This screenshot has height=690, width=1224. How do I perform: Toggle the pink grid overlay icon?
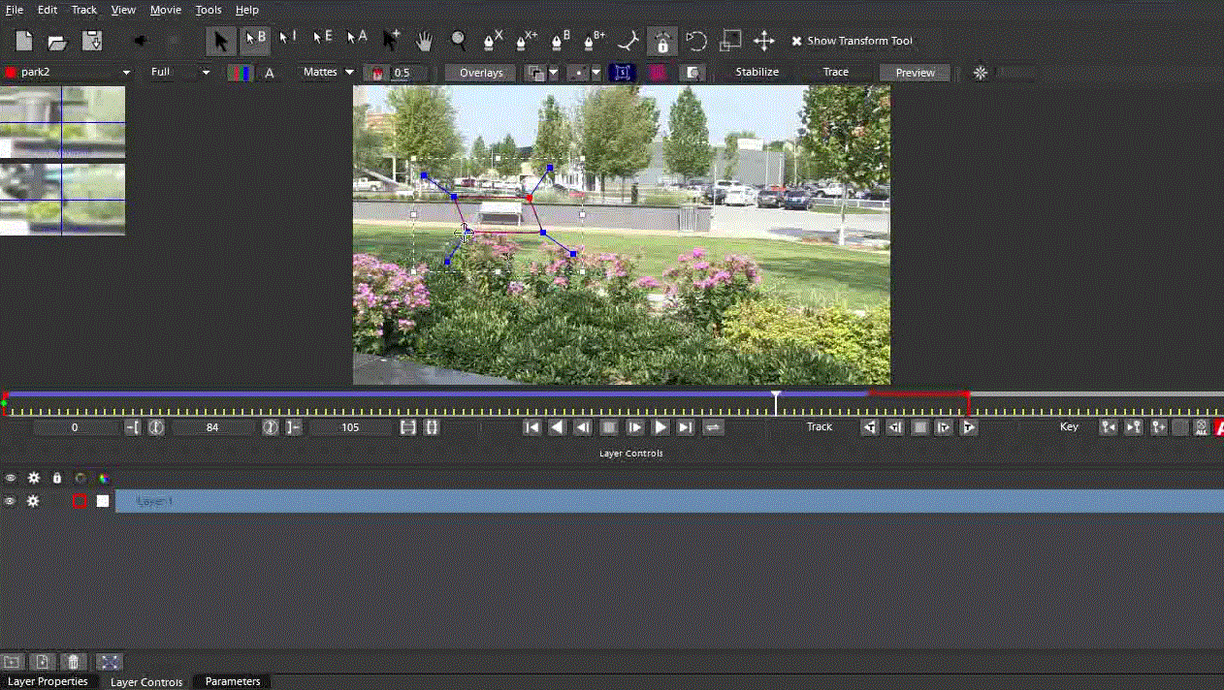click(x=658, y=73)
